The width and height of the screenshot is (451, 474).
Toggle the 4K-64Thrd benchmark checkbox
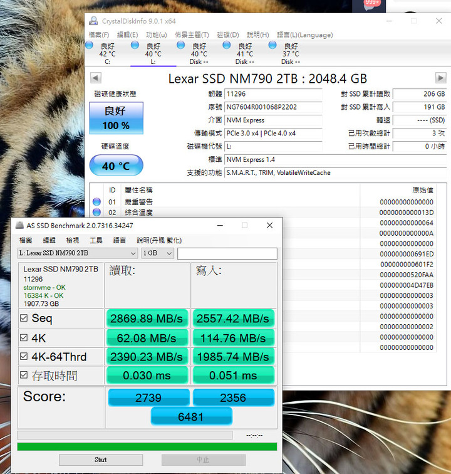click(24, 356)
